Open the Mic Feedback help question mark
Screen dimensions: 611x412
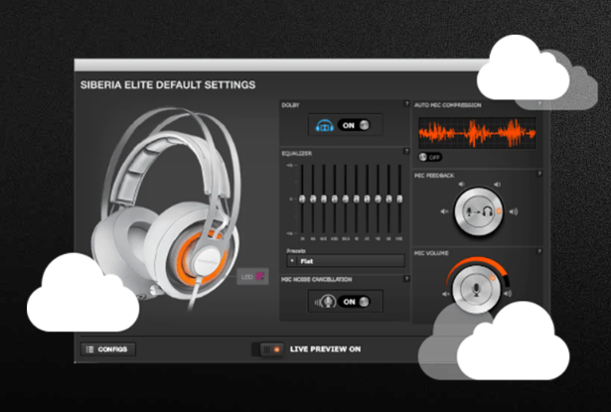539,174
